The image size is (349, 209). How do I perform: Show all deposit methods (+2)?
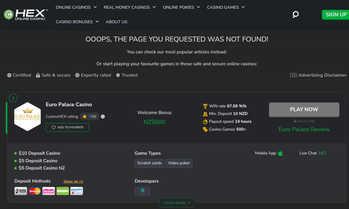point(73,182)
